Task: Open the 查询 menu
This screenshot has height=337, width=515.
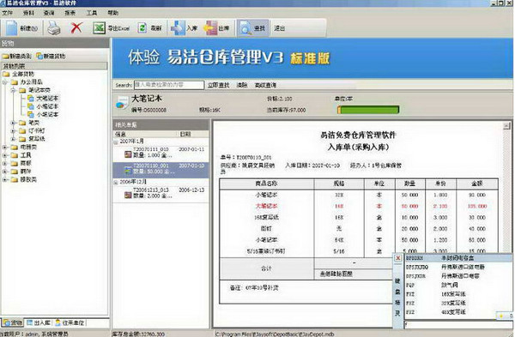Action: coord(49,13)
